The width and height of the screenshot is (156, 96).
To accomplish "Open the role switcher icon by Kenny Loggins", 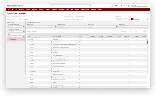I will click(129, 6).
